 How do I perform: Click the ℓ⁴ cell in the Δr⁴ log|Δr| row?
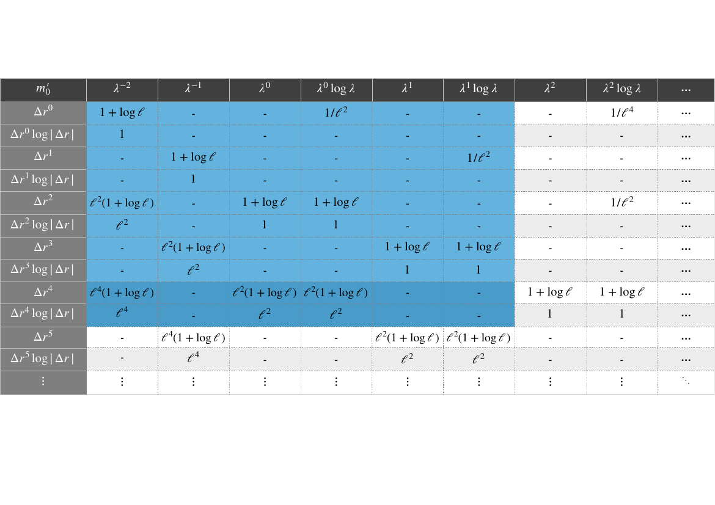(x=122, y=315)
